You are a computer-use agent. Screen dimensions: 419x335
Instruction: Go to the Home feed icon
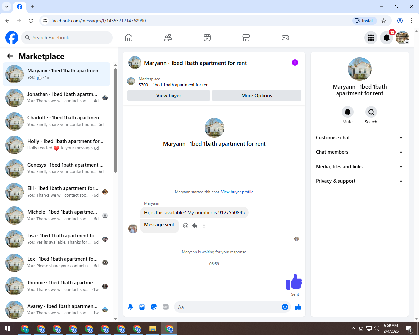coord(129,38)
